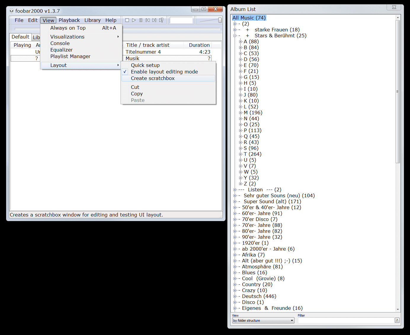Expand the '70'er Disco (7)' node

(x=235, y=219)
